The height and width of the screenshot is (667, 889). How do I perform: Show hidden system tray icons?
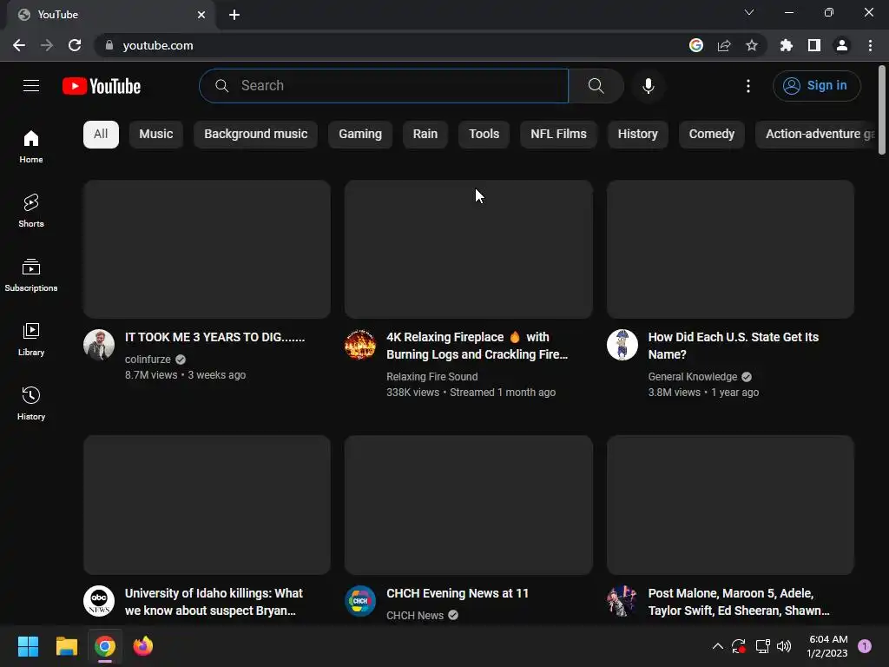[717, 646]
